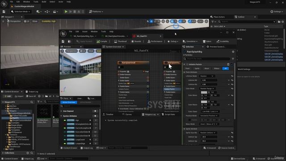This screenshot has height=161, width=286.
Task: Open the Debug dropdown in Niagara toolbar
Action: tap(173, 42)
